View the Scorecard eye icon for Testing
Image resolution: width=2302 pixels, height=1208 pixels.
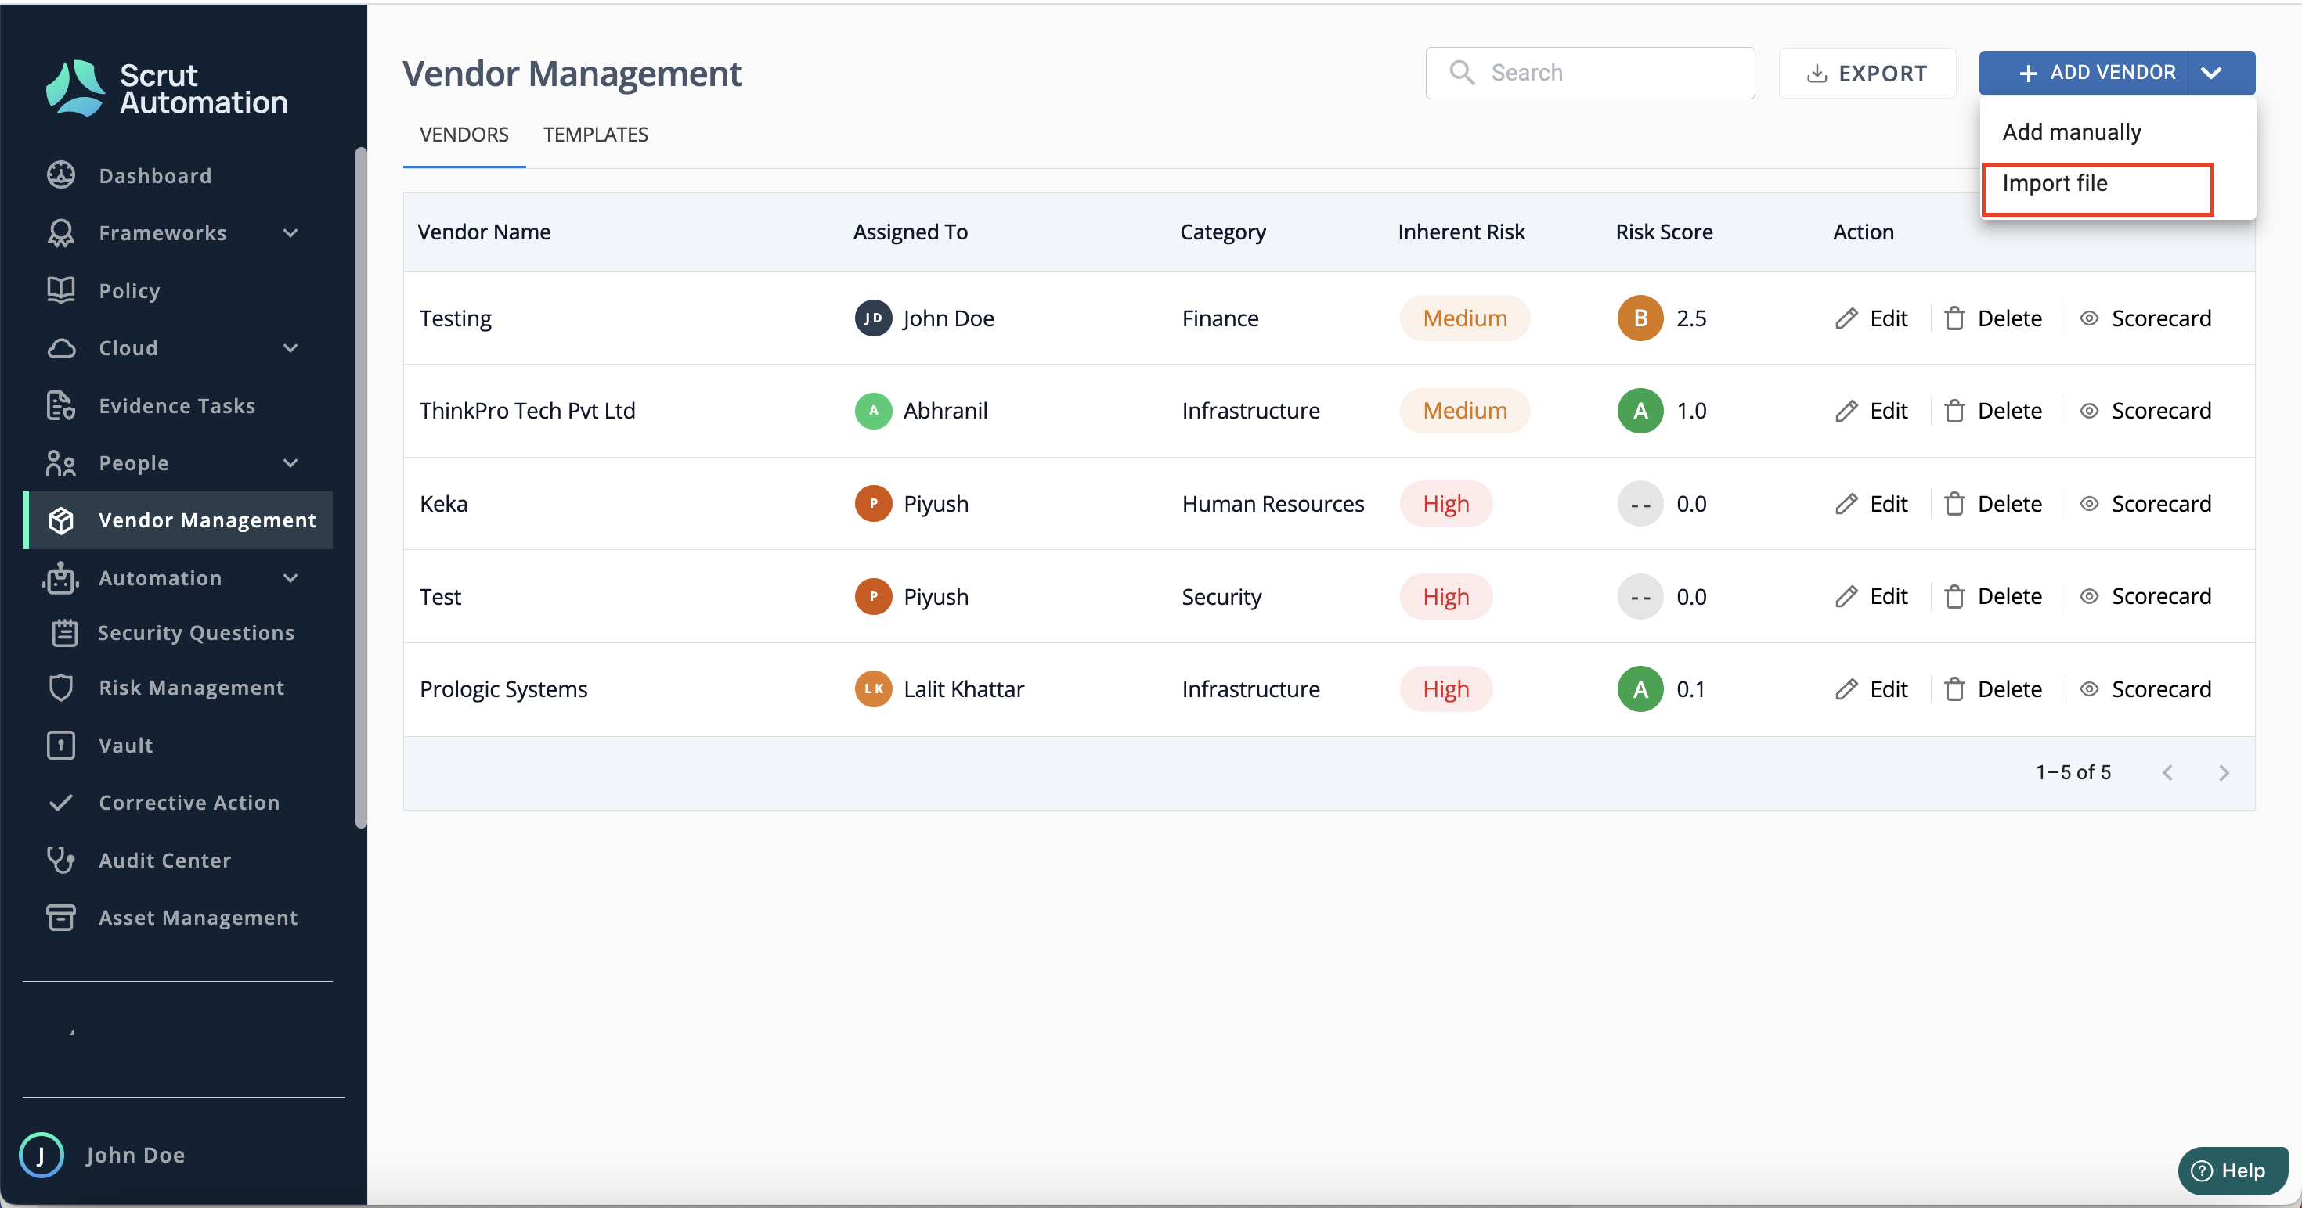(2089, 318)
